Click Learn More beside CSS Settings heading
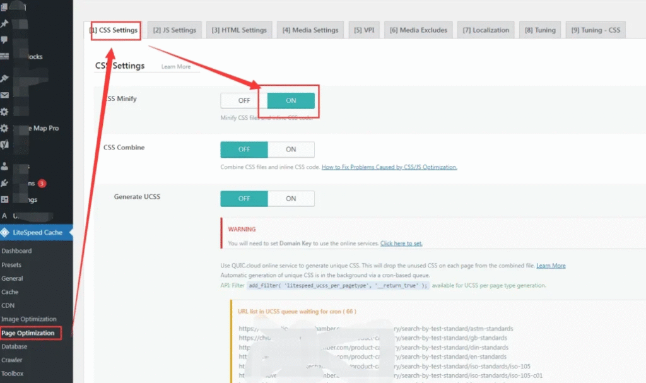Image resolution: width=646 pixels, height=383 pixels. (176, 66)
